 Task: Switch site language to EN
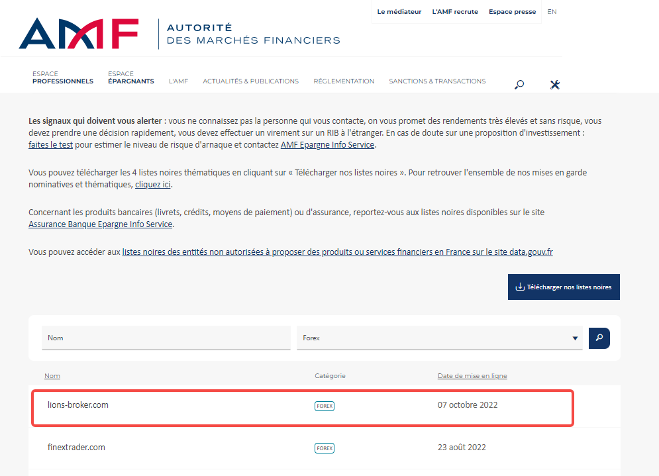click(552, 11)
